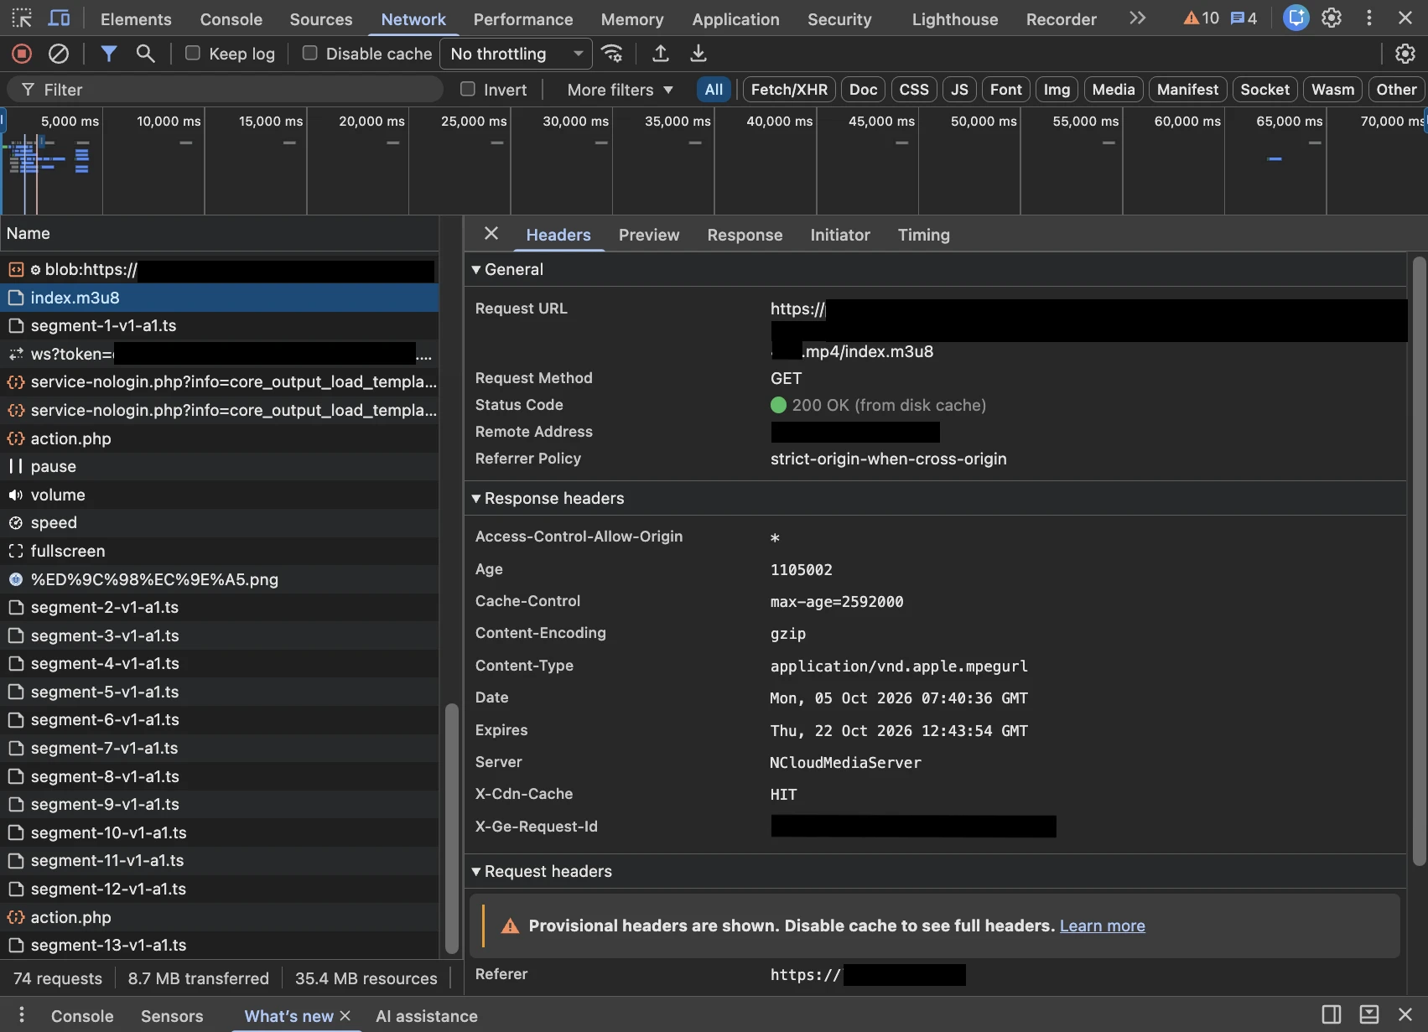The height and width of the screenshot is (1032, 1428).
Task: Select the segment-1-v1-a1.ts request
Action: [220, 325]
